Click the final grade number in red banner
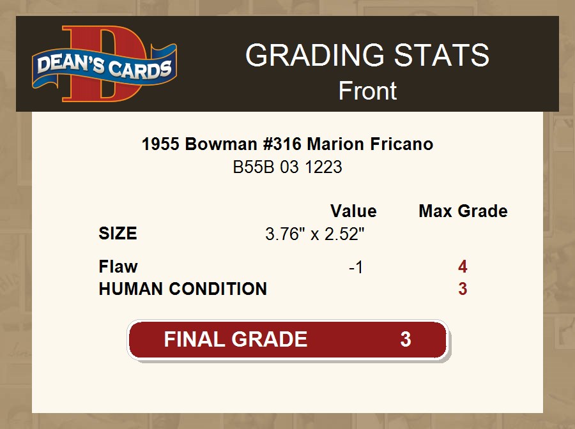Screen dimensions: 575x429 pos(405,339)
